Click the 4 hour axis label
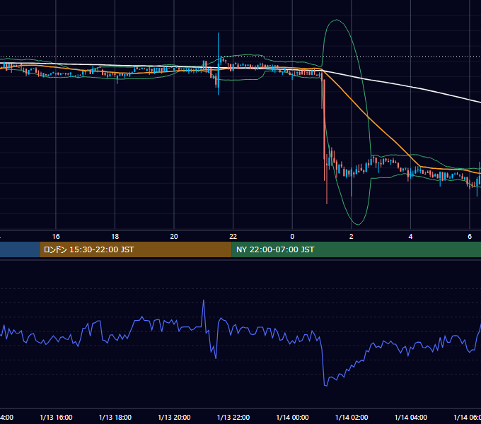481x424 pixels. pyautogui.click(x=410, y=237)
